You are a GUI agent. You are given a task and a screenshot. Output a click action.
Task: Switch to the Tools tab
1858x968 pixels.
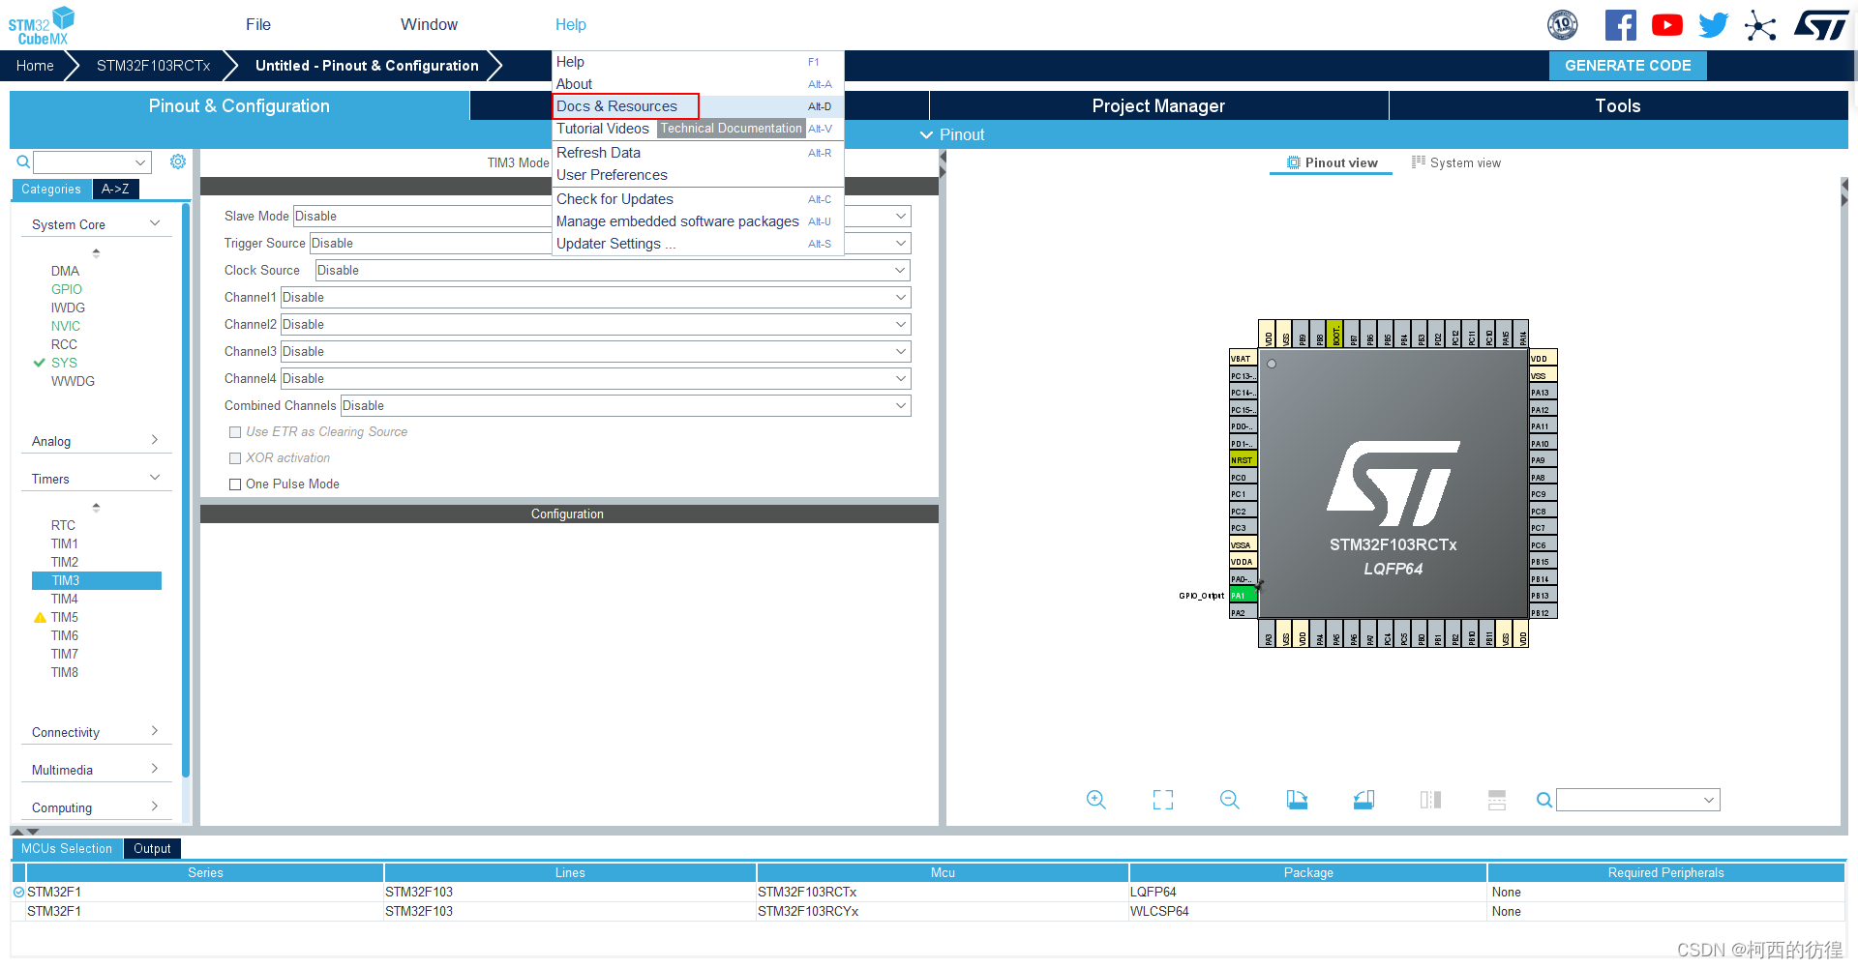[x=1618, y=105]
